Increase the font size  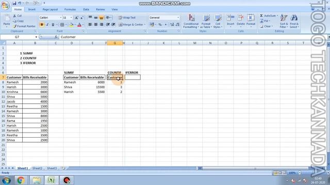click(76, 18)
